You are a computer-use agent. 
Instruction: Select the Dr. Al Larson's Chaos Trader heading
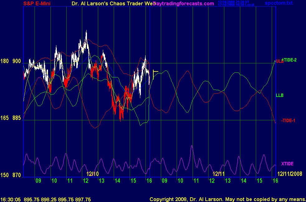(x=113, y=3)
